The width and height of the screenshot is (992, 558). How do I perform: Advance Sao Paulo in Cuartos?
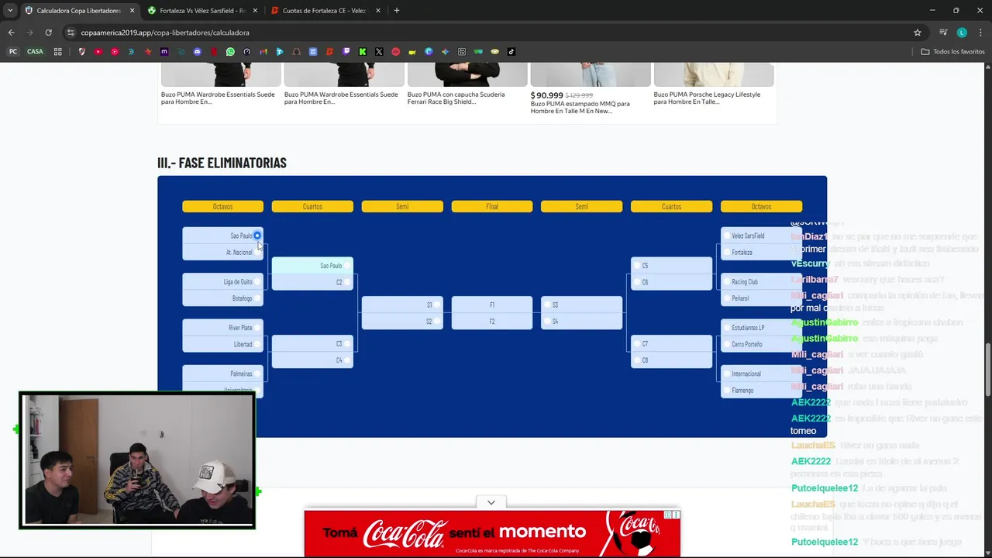tap(347, 266)
